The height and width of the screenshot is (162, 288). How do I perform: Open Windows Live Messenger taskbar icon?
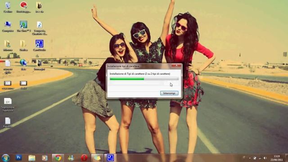pyautogui.click(x=71, y=158)
